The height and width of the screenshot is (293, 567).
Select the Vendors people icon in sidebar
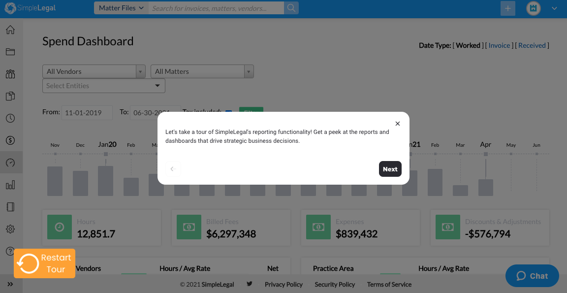[10, 74]
